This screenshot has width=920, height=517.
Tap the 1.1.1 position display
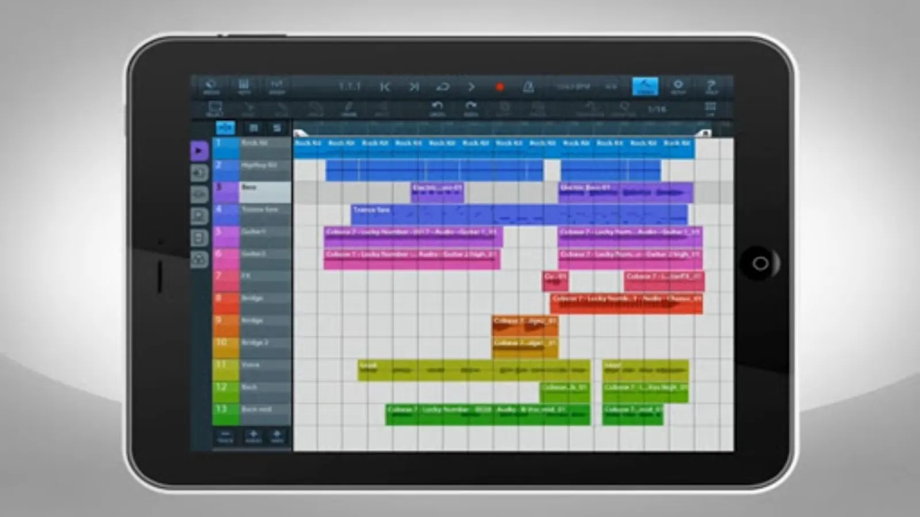[349, 87]
